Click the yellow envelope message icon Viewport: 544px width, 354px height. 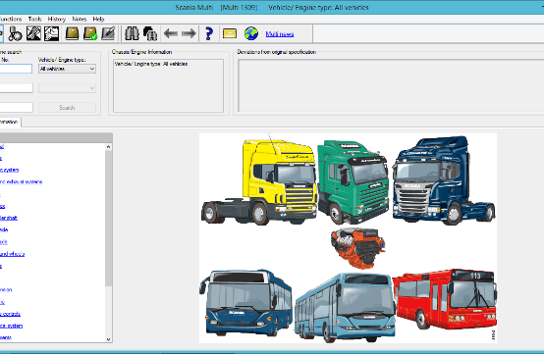coord(230,33)
